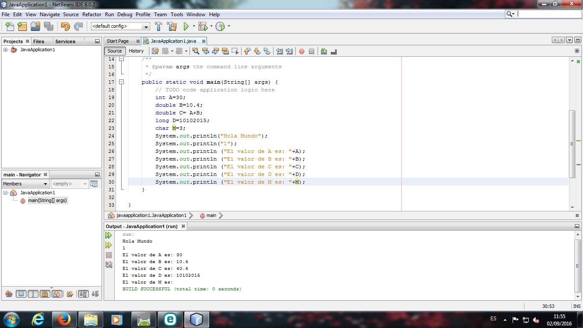
Task: Click the Clean and Build icon
Action: point(172,26)
